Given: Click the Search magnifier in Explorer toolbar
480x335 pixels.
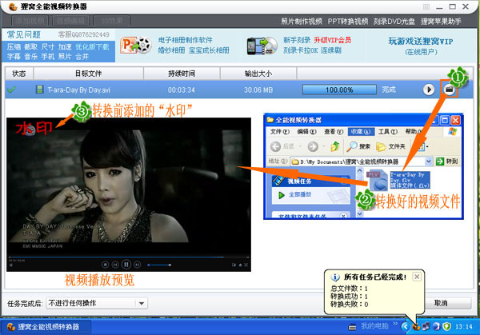Looking at the screenshot, I should pyautogui.click(x=358, y=146).
